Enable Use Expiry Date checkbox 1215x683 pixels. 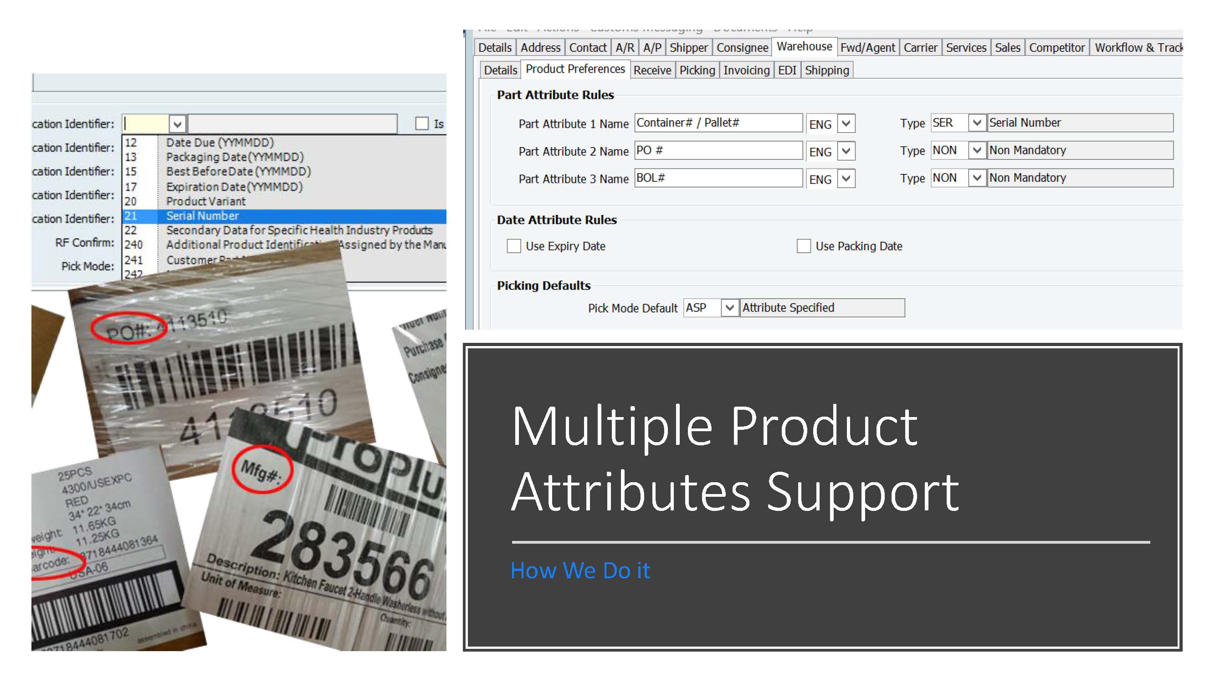(x=513, y=246)
